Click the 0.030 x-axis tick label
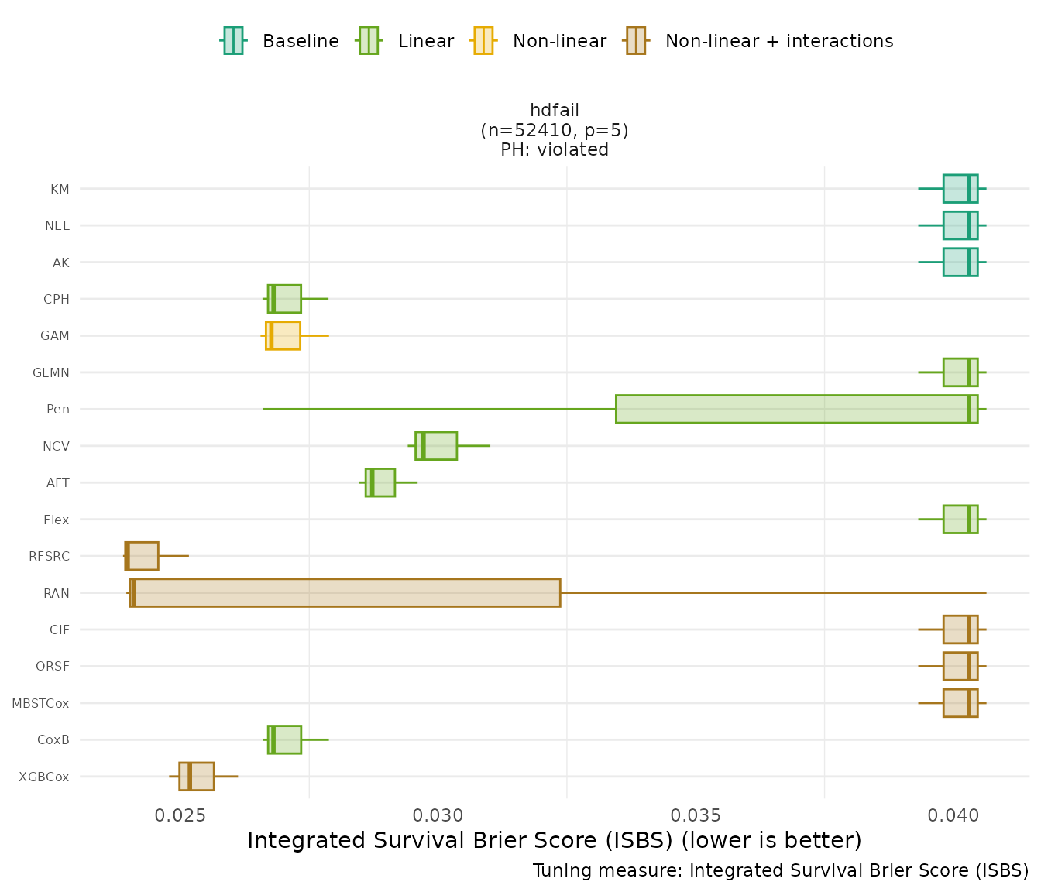Screen dimensions: 1041x892 438,815
